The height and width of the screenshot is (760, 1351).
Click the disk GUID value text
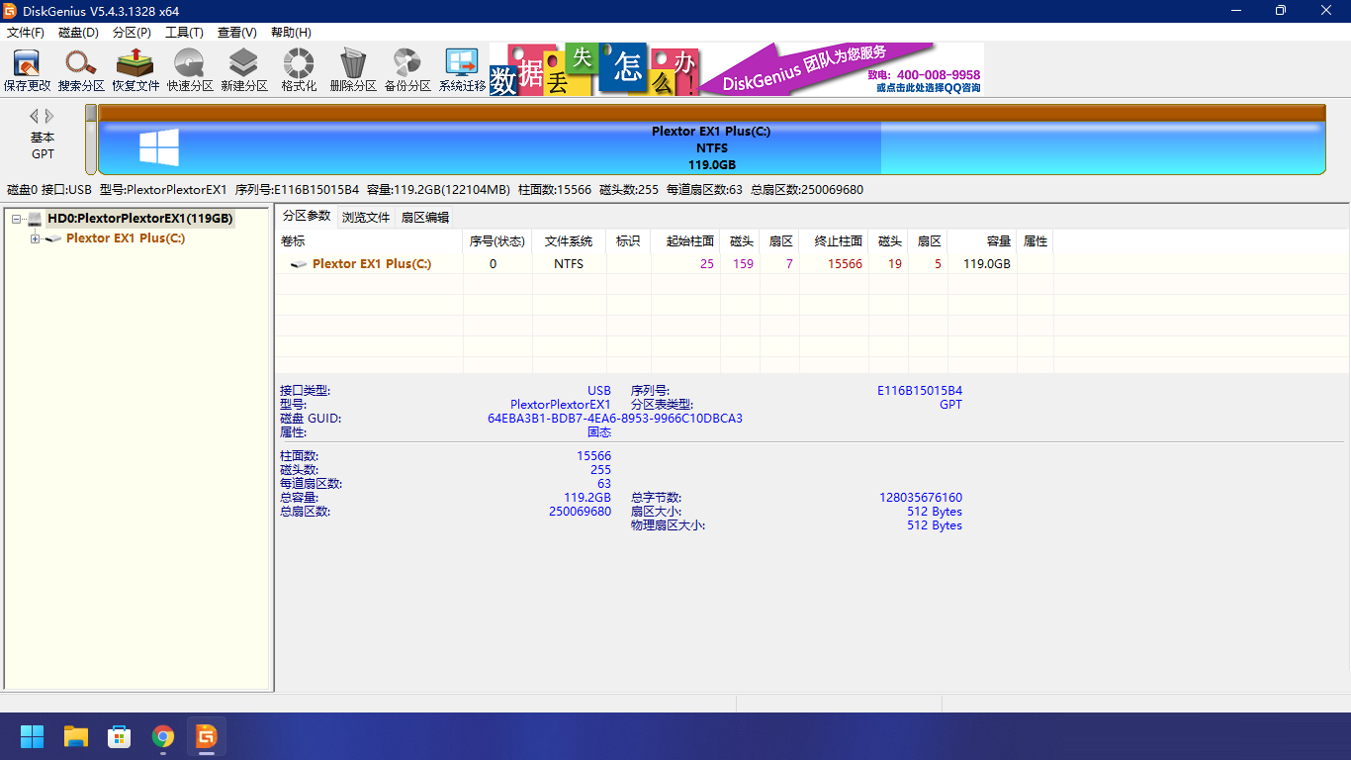tap(615, 419)
